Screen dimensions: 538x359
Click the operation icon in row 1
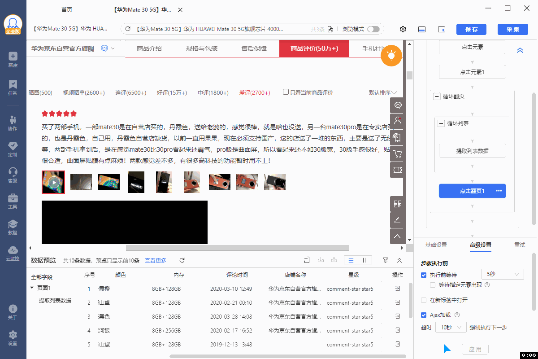pyautogui.click(x=397, y=289)
